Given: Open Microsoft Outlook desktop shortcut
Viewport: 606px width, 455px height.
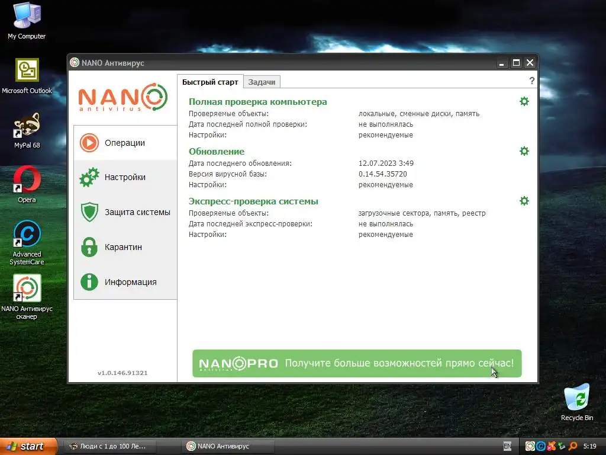Looking at the screenshot, I should pos(27,76).
